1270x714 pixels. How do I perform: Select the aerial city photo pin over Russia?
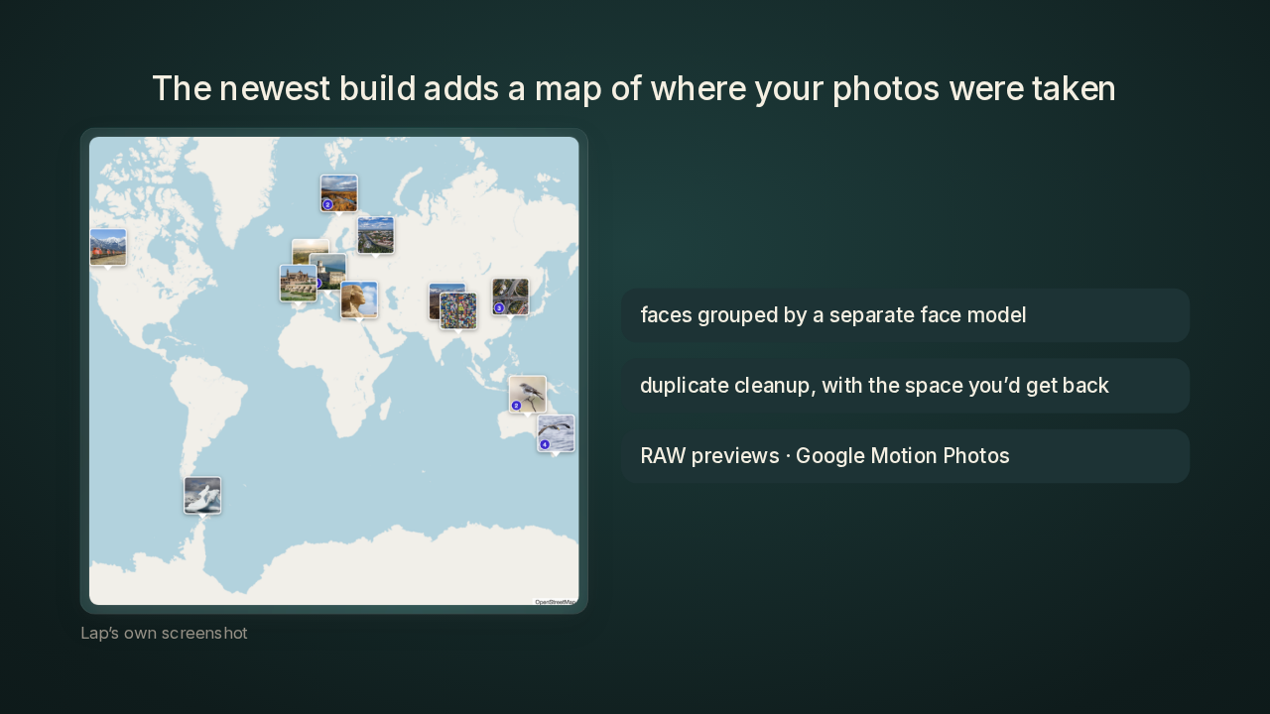click(376, 235)
